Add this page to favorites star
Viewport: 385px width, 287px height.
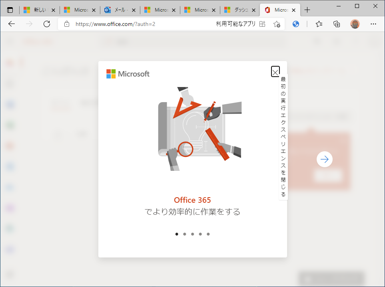tap(277, 24)
